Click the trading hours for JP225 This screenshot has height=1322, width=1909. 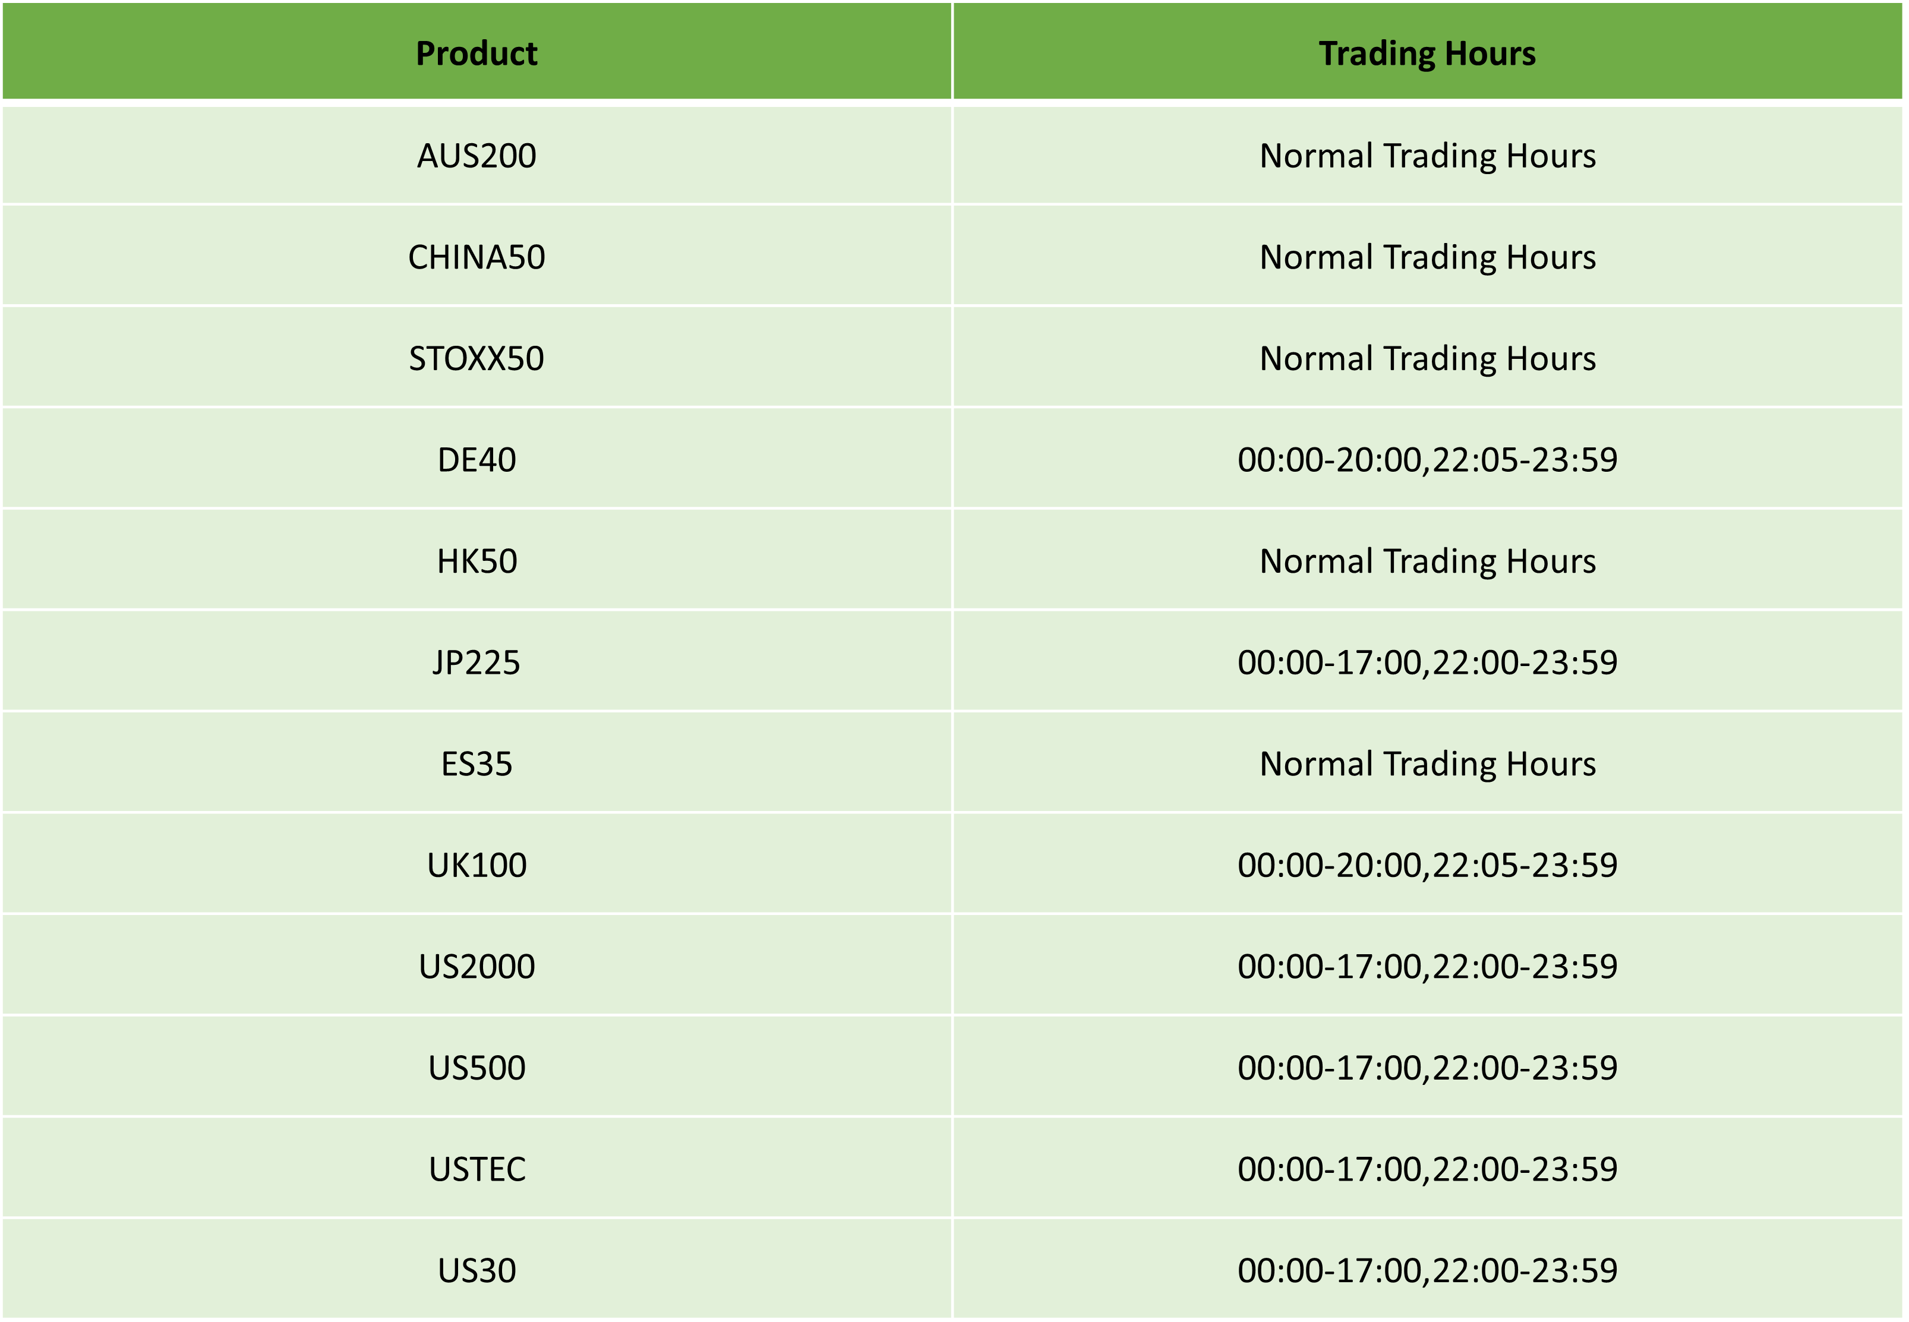click(x=1429, y=662)
